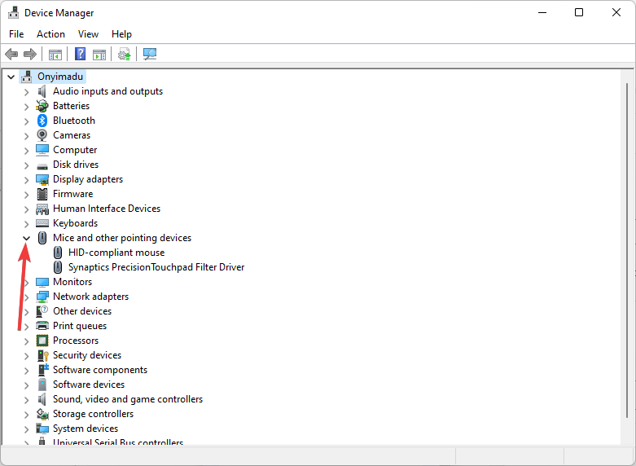636x466 pixels.
Task: Expand the Display adapters category
Action: click(26, 179)
